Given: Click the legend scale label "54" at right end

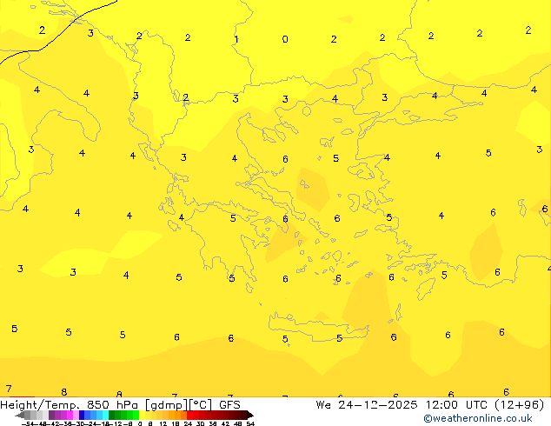Looking at the screenshot, I should (250, 423).
